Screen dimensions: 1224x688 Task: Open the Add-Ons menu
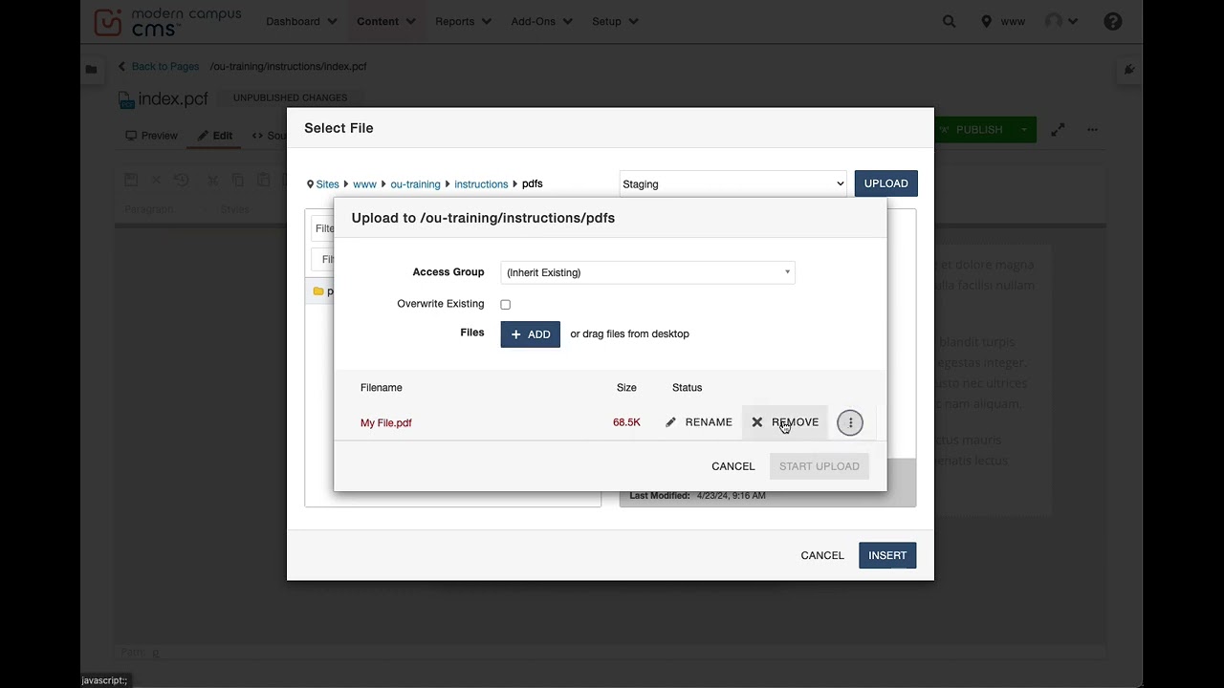tap(541, 21)
